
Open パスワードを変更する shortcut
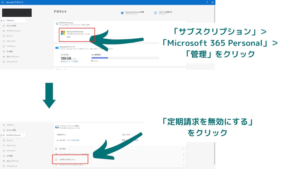[x=163, y=13]
